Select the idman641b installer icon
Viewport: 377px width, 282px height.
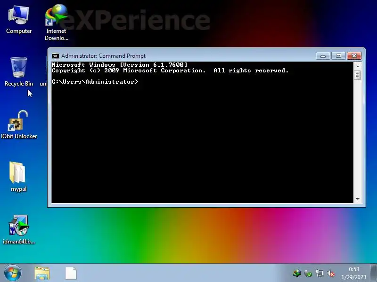coord(19,229)
